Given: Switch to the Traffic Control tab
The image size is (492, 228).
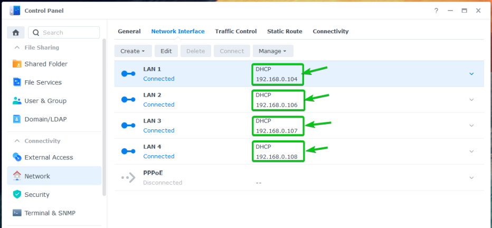Looking at the screenshot, I should coord(236,31).
